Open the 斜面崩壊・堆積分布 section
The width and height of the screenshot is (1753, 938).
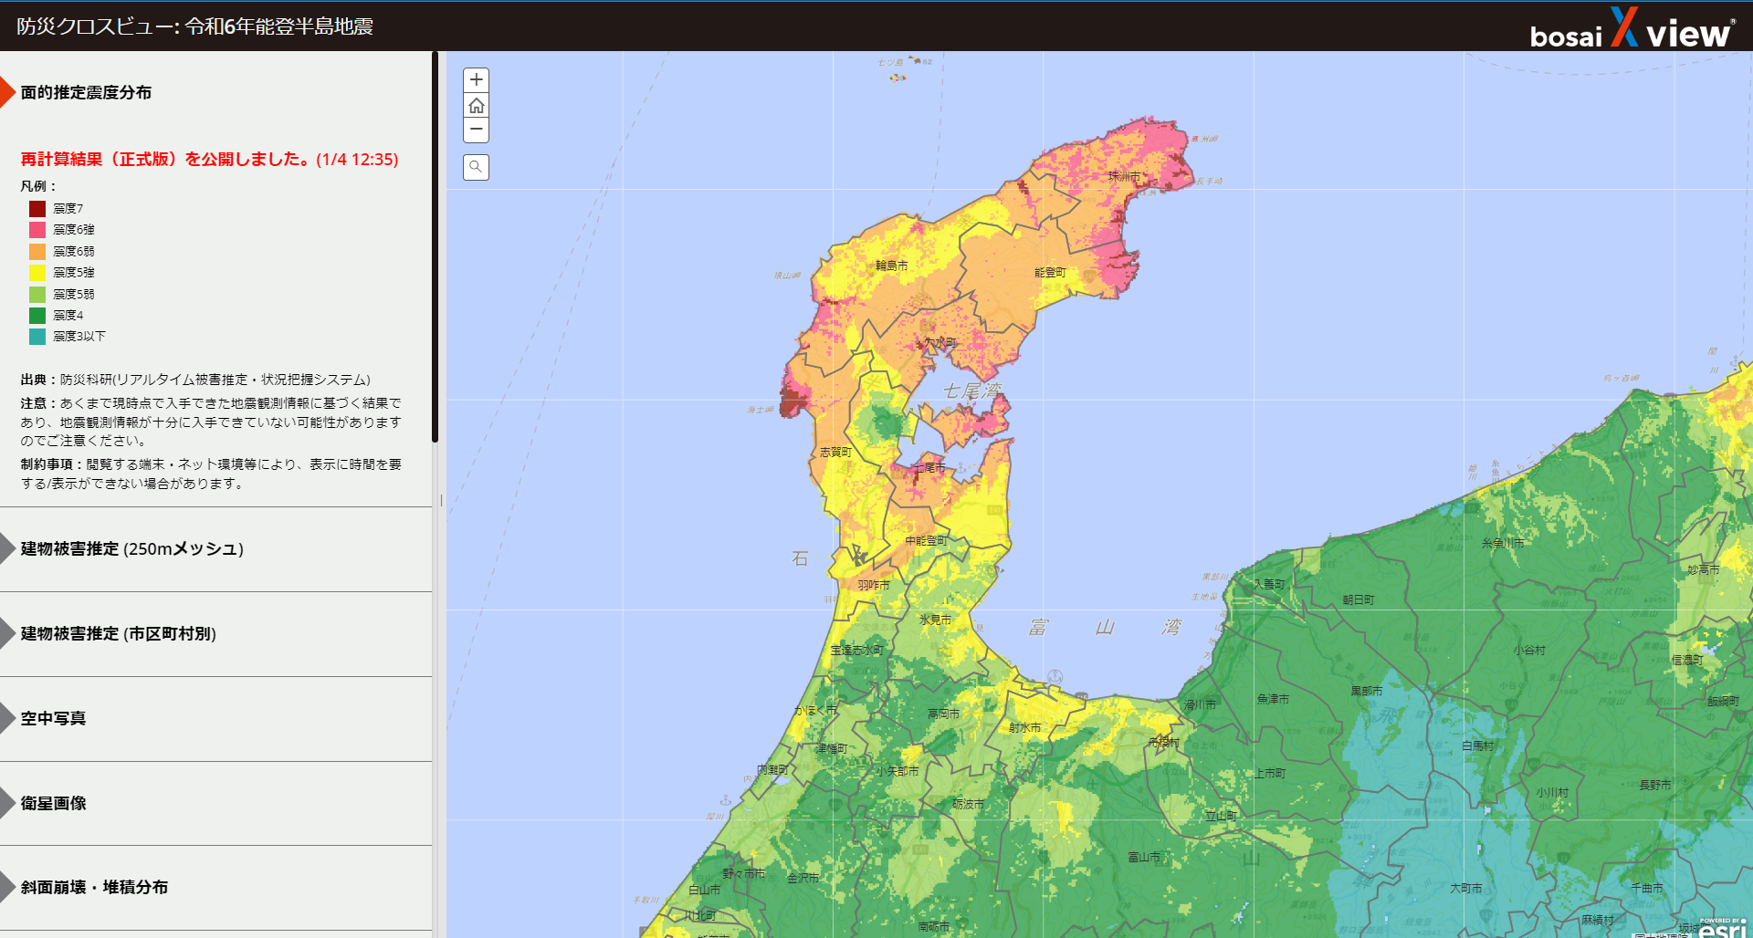[x=94, y=887]
